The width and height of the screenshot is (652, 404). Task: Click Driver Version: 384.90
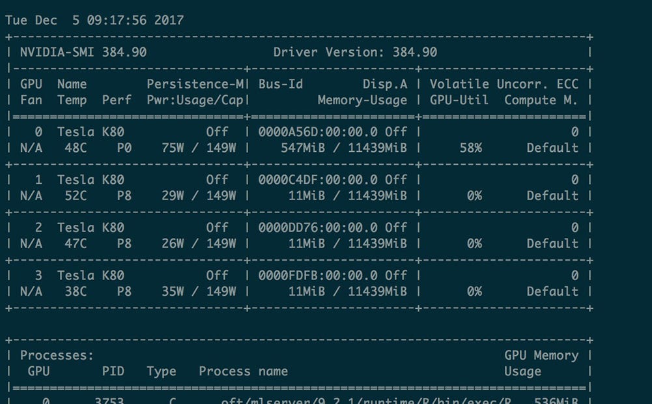pos(355,52)
